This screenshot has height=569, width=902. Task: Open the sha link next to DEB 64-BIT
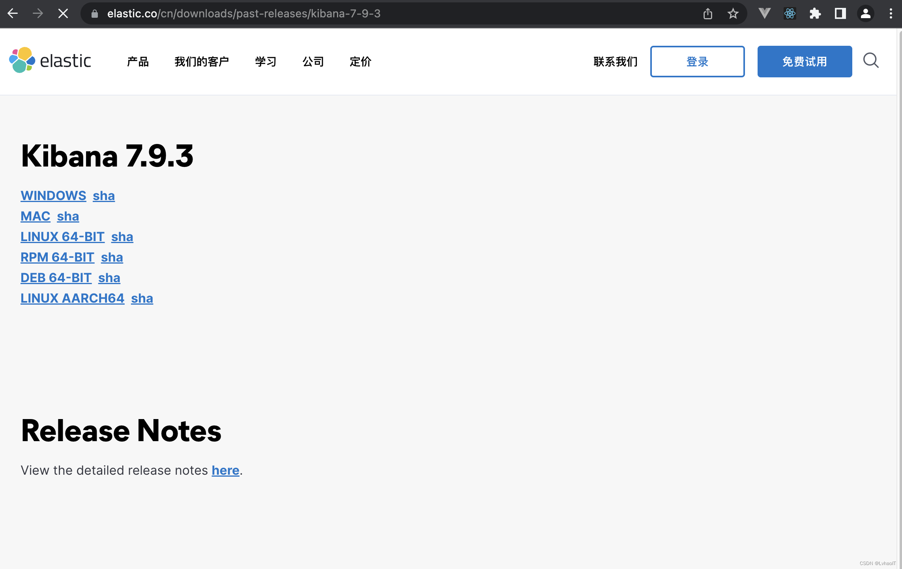click(109, 278)
